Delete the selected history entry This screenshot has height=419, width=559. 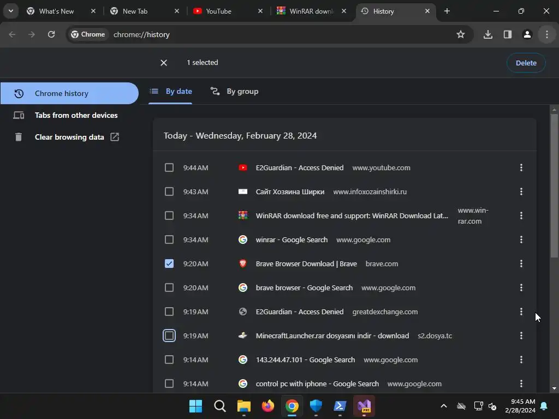(x=526, y=63)
